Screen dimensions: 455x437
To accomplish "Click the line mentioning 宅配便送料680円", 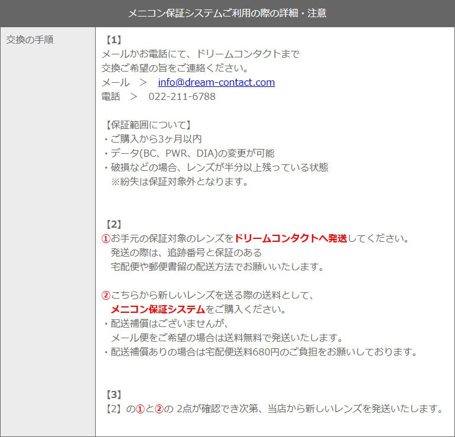I will 260,352.
